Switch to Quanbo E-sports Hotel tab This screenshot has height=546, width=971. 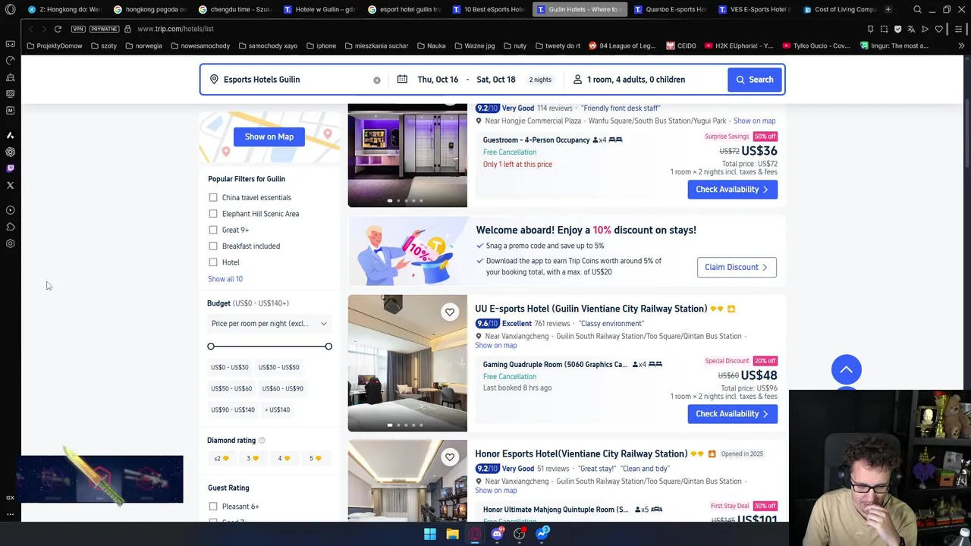point(669,9)
